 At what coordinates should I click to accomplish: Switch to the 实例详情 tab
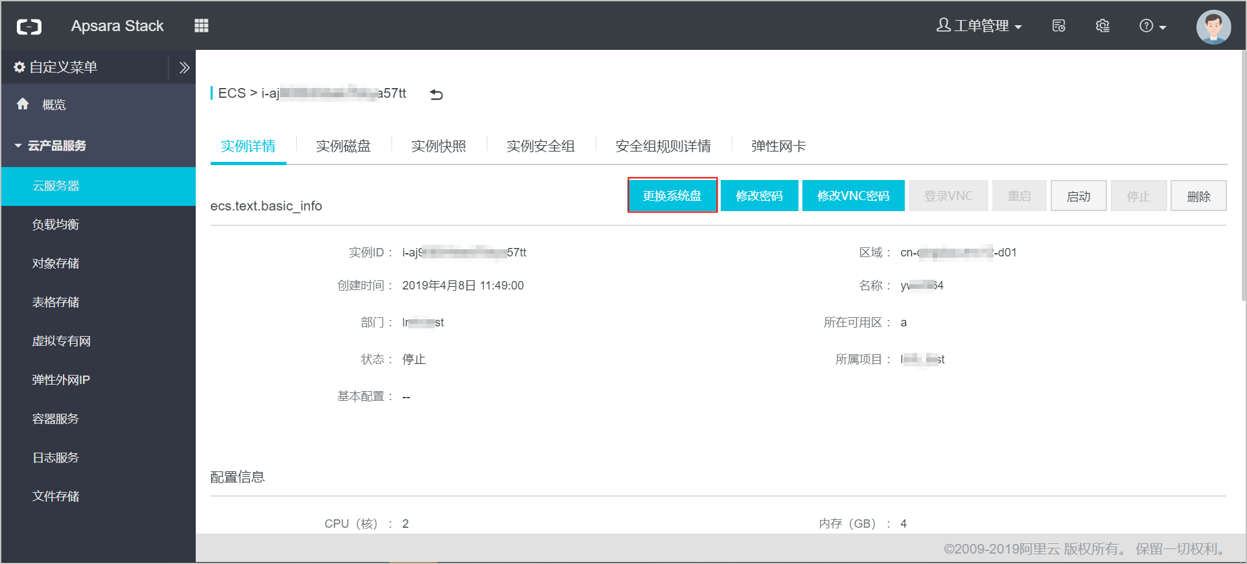coord(248,146)
